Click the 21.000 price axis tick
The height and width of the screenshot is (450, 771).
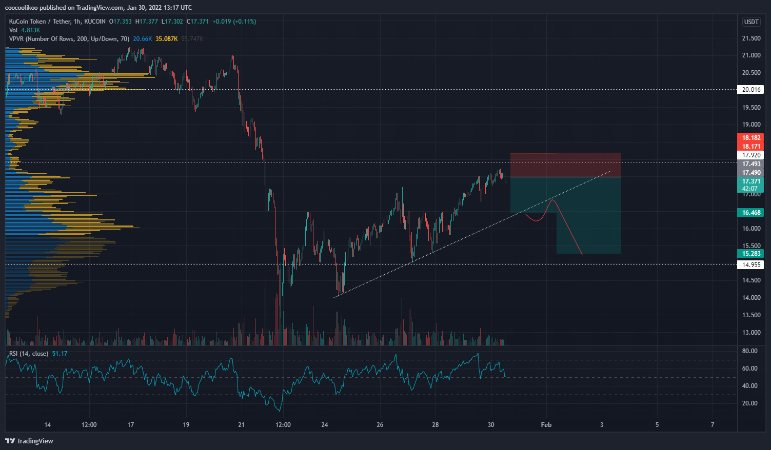pos(752,55)
